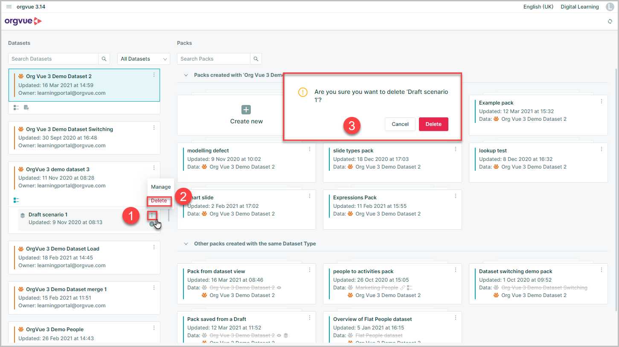
Task: Click the info icon under Draft scenario 1
Action: 151,224
